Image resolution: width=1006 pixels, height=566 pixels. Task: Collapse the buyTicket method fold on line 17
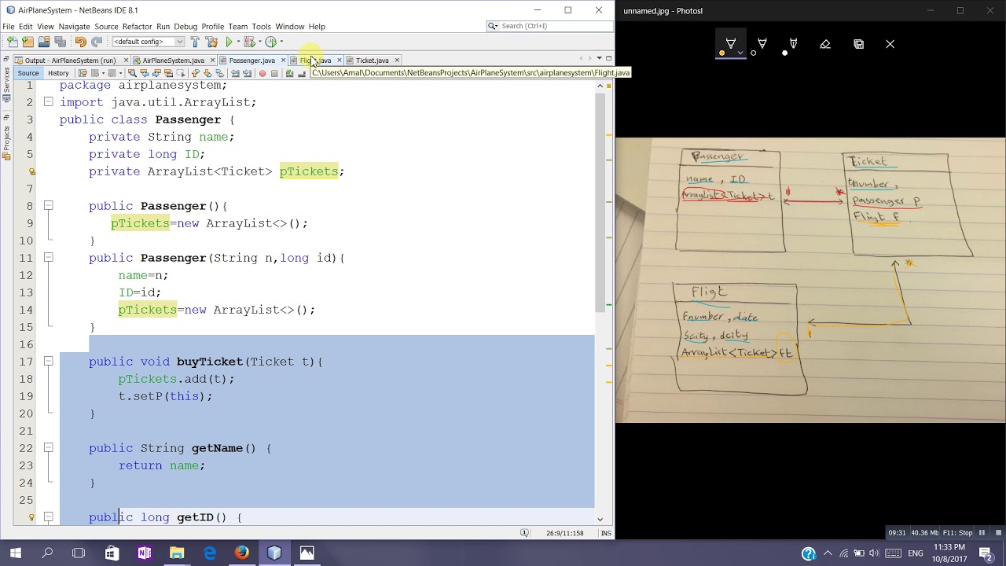pyautogui.click(x=48, y=362)
